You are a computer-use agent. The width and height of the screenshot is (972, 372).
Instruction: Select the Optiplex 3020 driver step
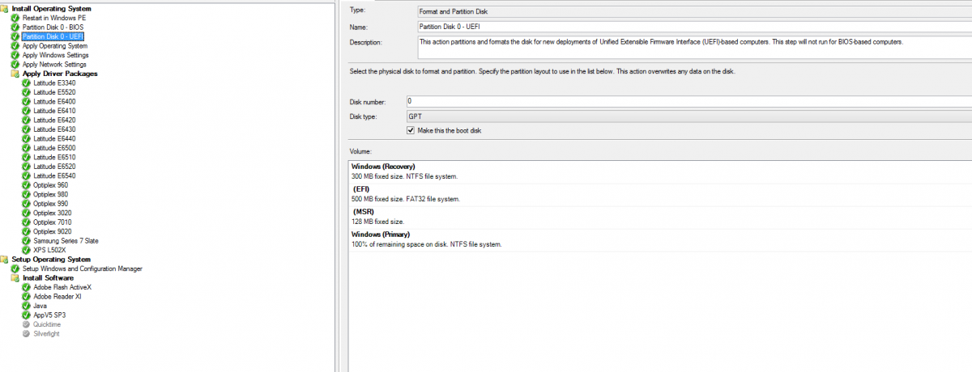pos(52,213)
